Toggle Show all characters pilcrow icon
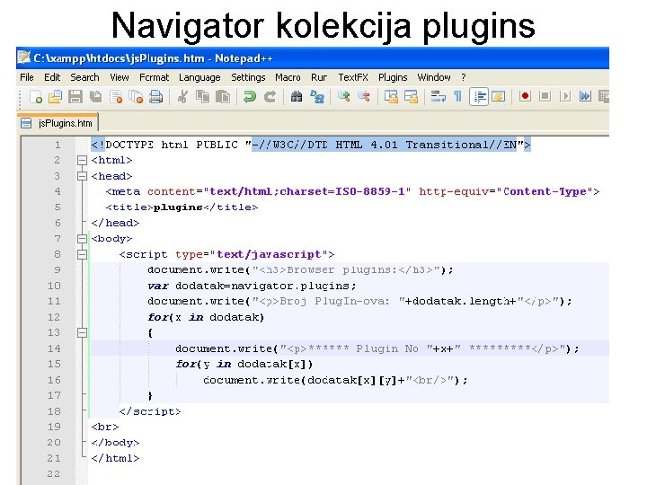The height and width of the screenshot is (485, 647). click(x=457, y=97)
